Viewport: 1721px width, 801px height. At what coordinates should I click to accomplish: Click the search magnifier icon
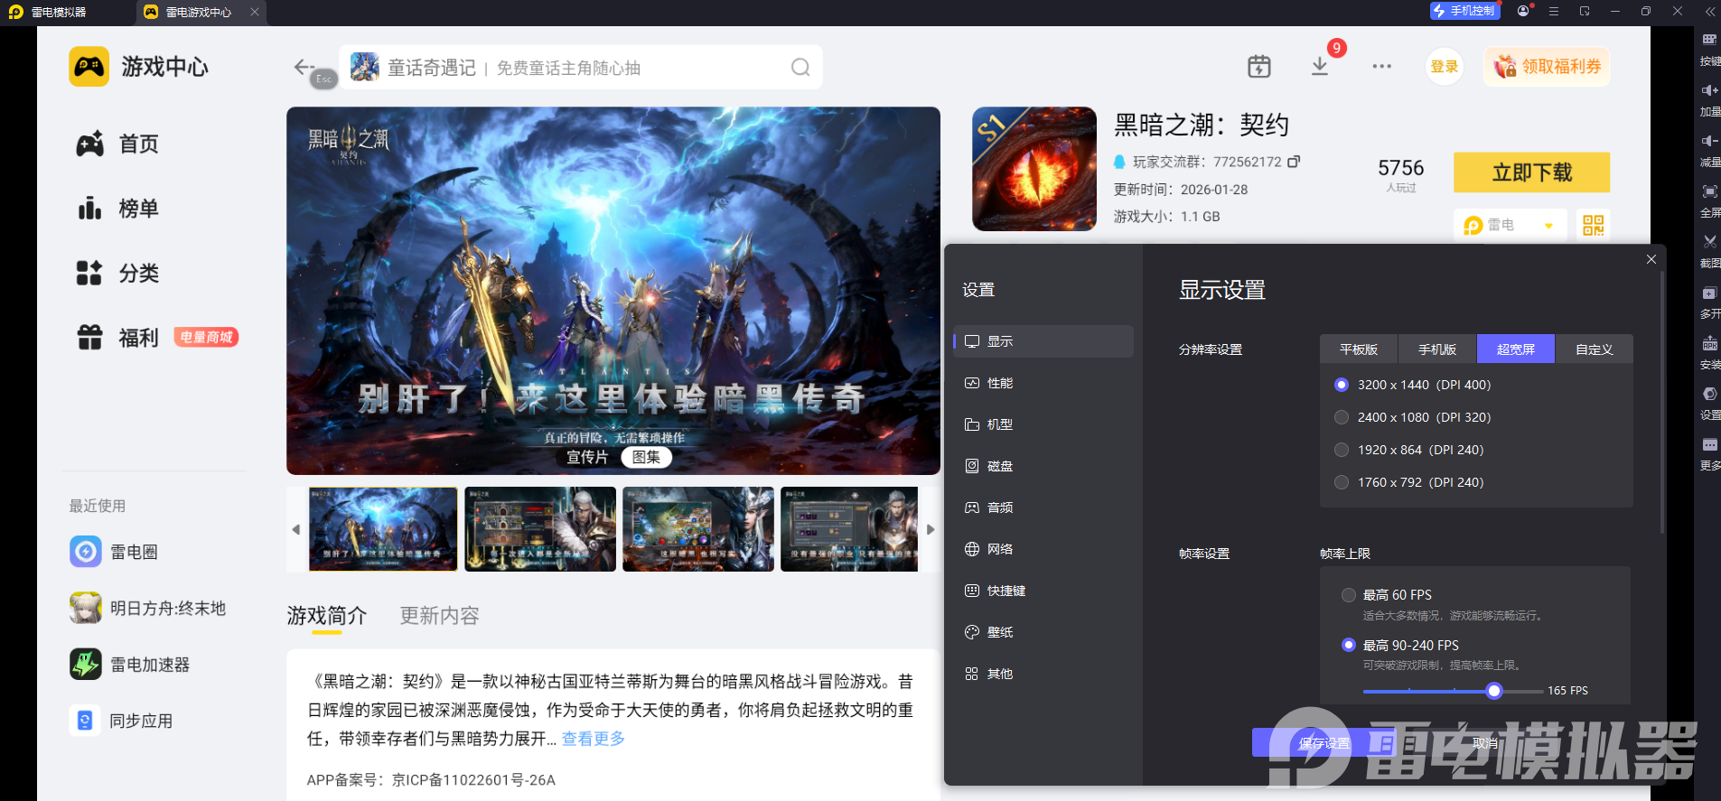tap(800, 68)
